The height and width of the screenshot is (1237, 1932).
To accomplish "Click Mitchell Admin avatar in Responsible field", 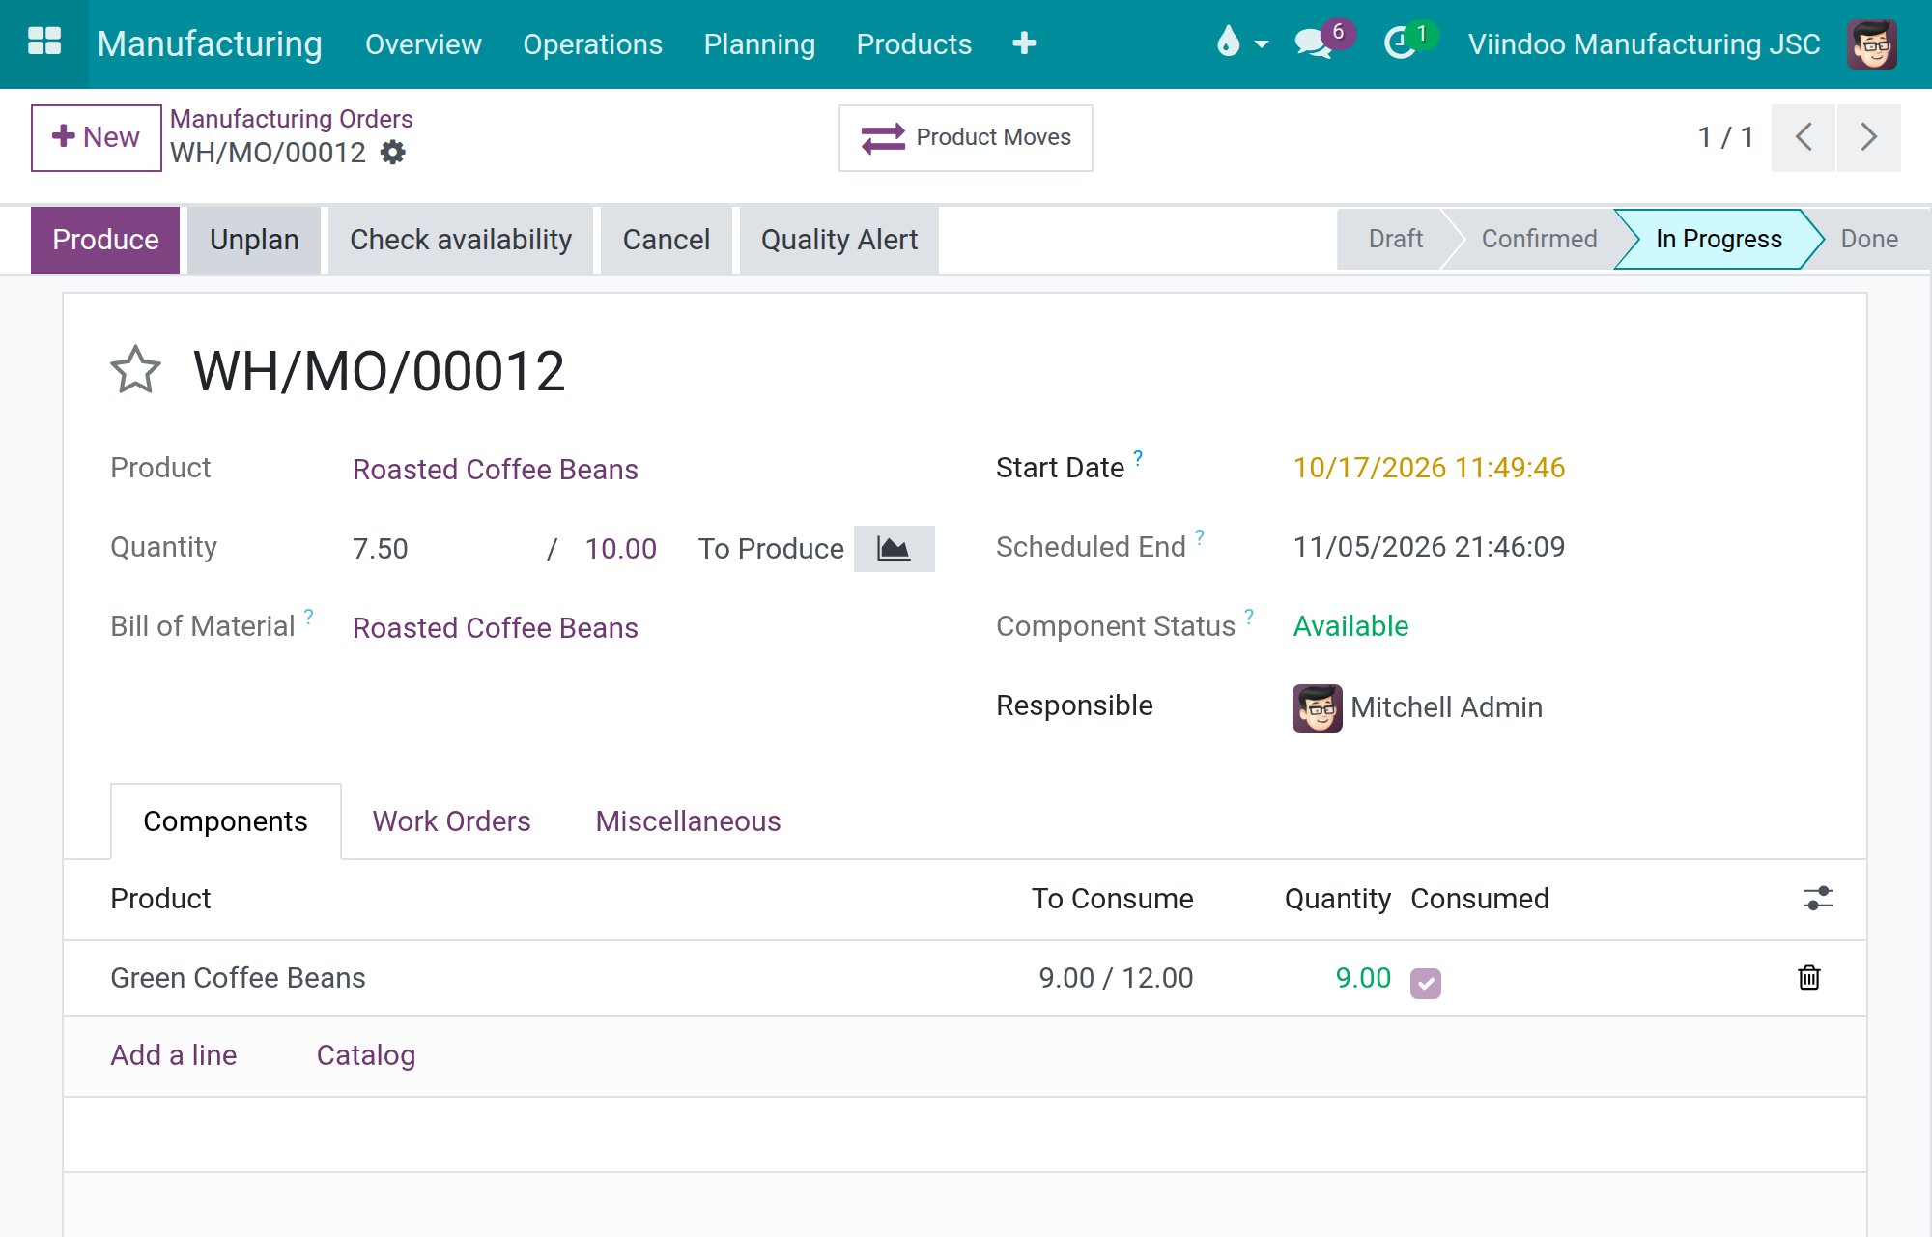I will (x=1317, y=707).
